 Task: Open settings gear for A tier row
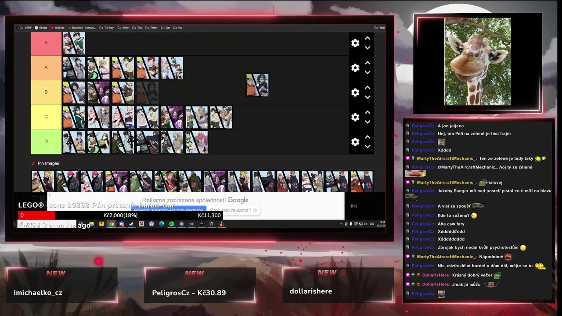355,68
